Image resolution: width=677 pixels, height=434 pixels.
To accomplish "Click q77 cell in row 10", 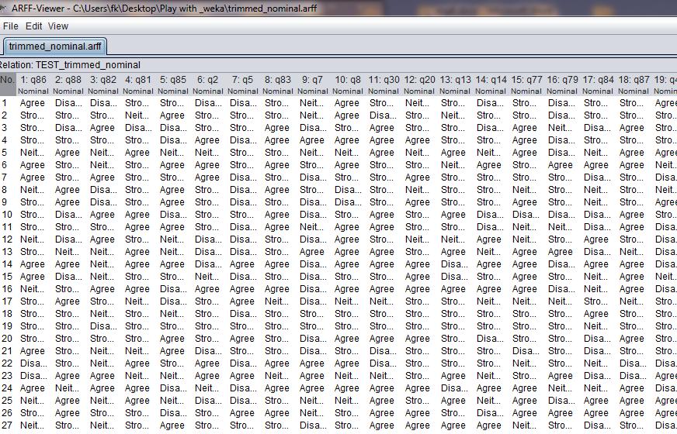I will 526,215.
